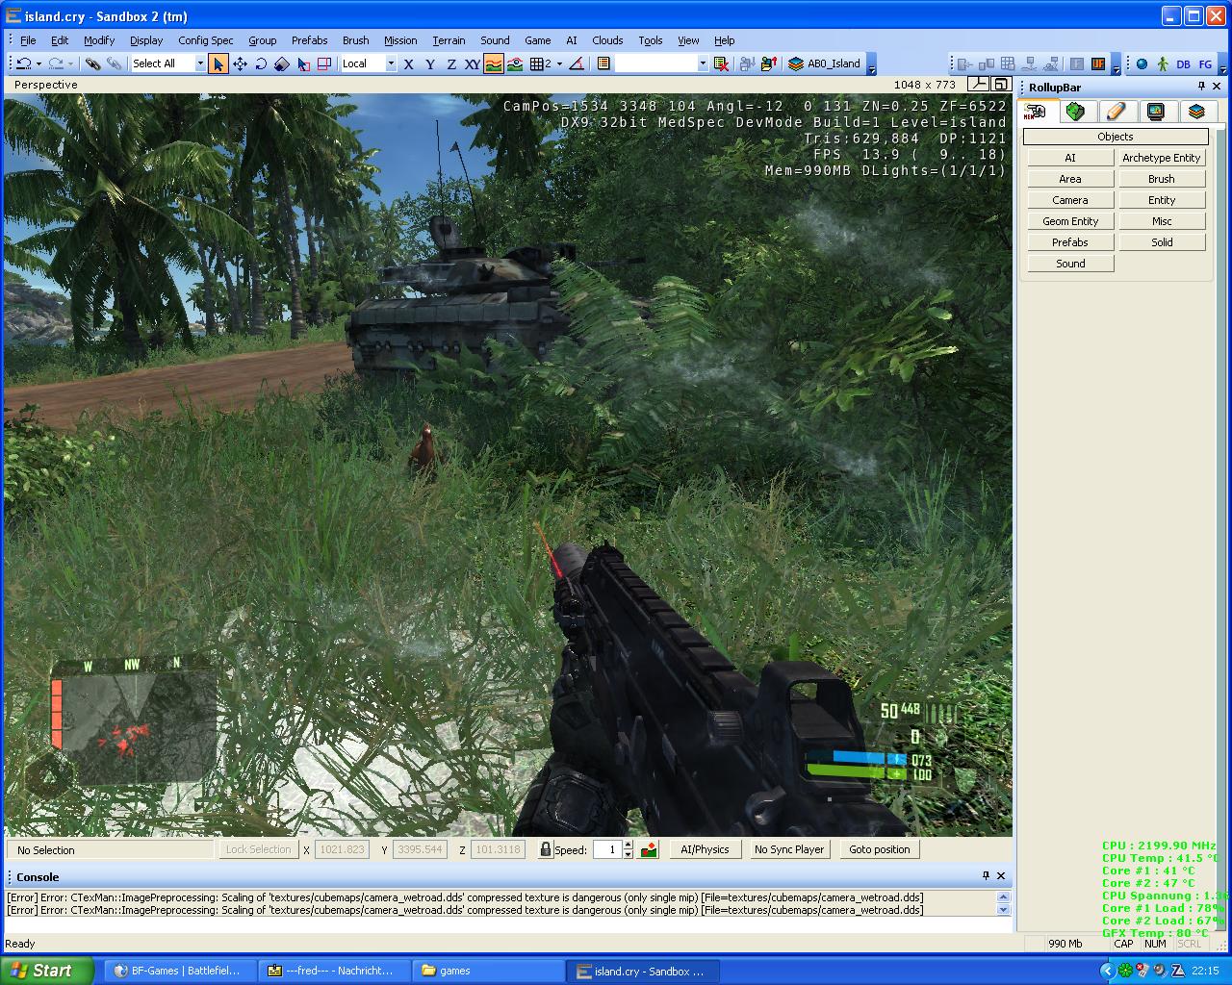1232x985 pixels.
Task: Toggle the X axis constraint
Action: 408,63
